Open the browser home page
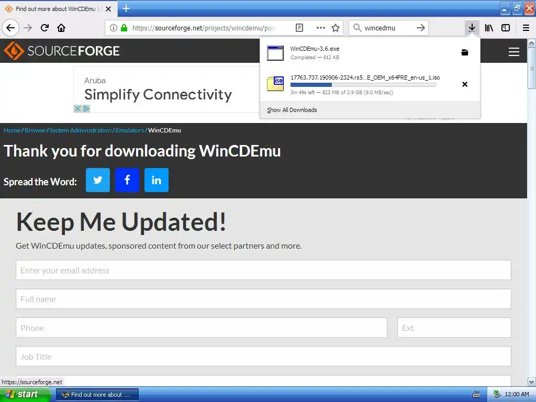The width and height of the screenshot is (536, 402). coord(61,28)
